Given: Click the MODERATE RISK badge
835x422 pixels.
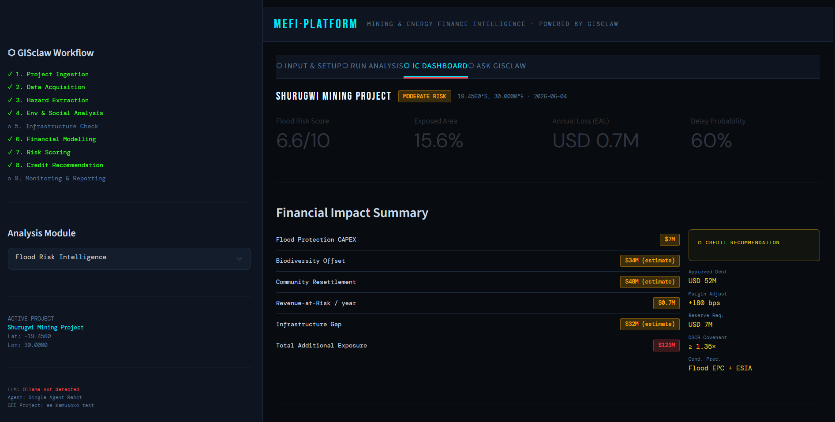Looking at the screenshot, I should [x=424, y=97].
